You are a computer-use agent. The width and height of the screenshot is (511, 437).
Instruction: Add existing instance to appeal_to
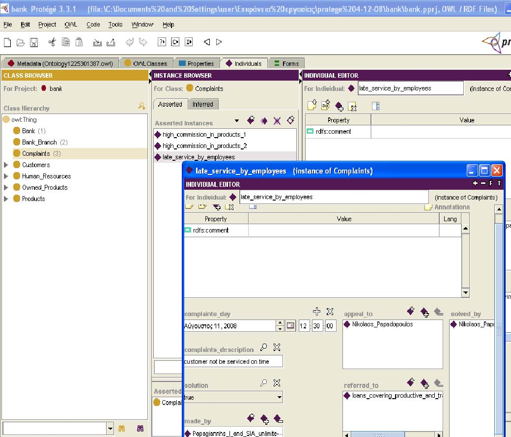(x=425, y=313)
